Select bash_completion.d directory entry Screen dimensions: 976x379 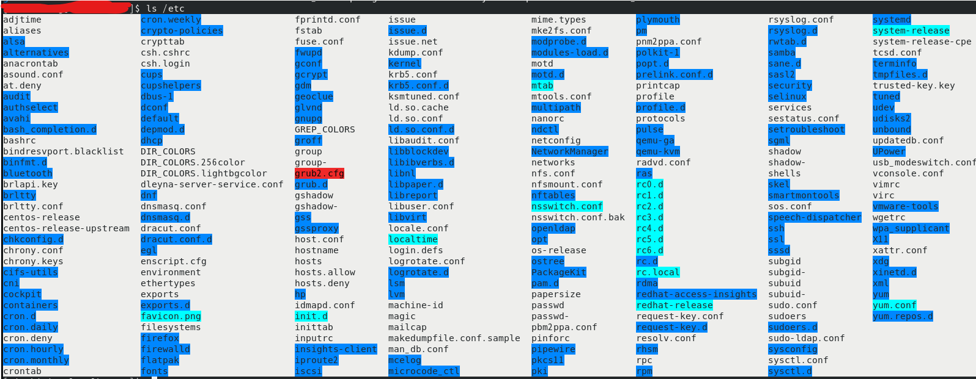tap(50, 129)
